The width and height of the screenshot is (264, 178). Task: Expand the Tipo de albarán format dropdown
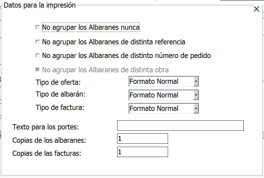coord(196,95)
